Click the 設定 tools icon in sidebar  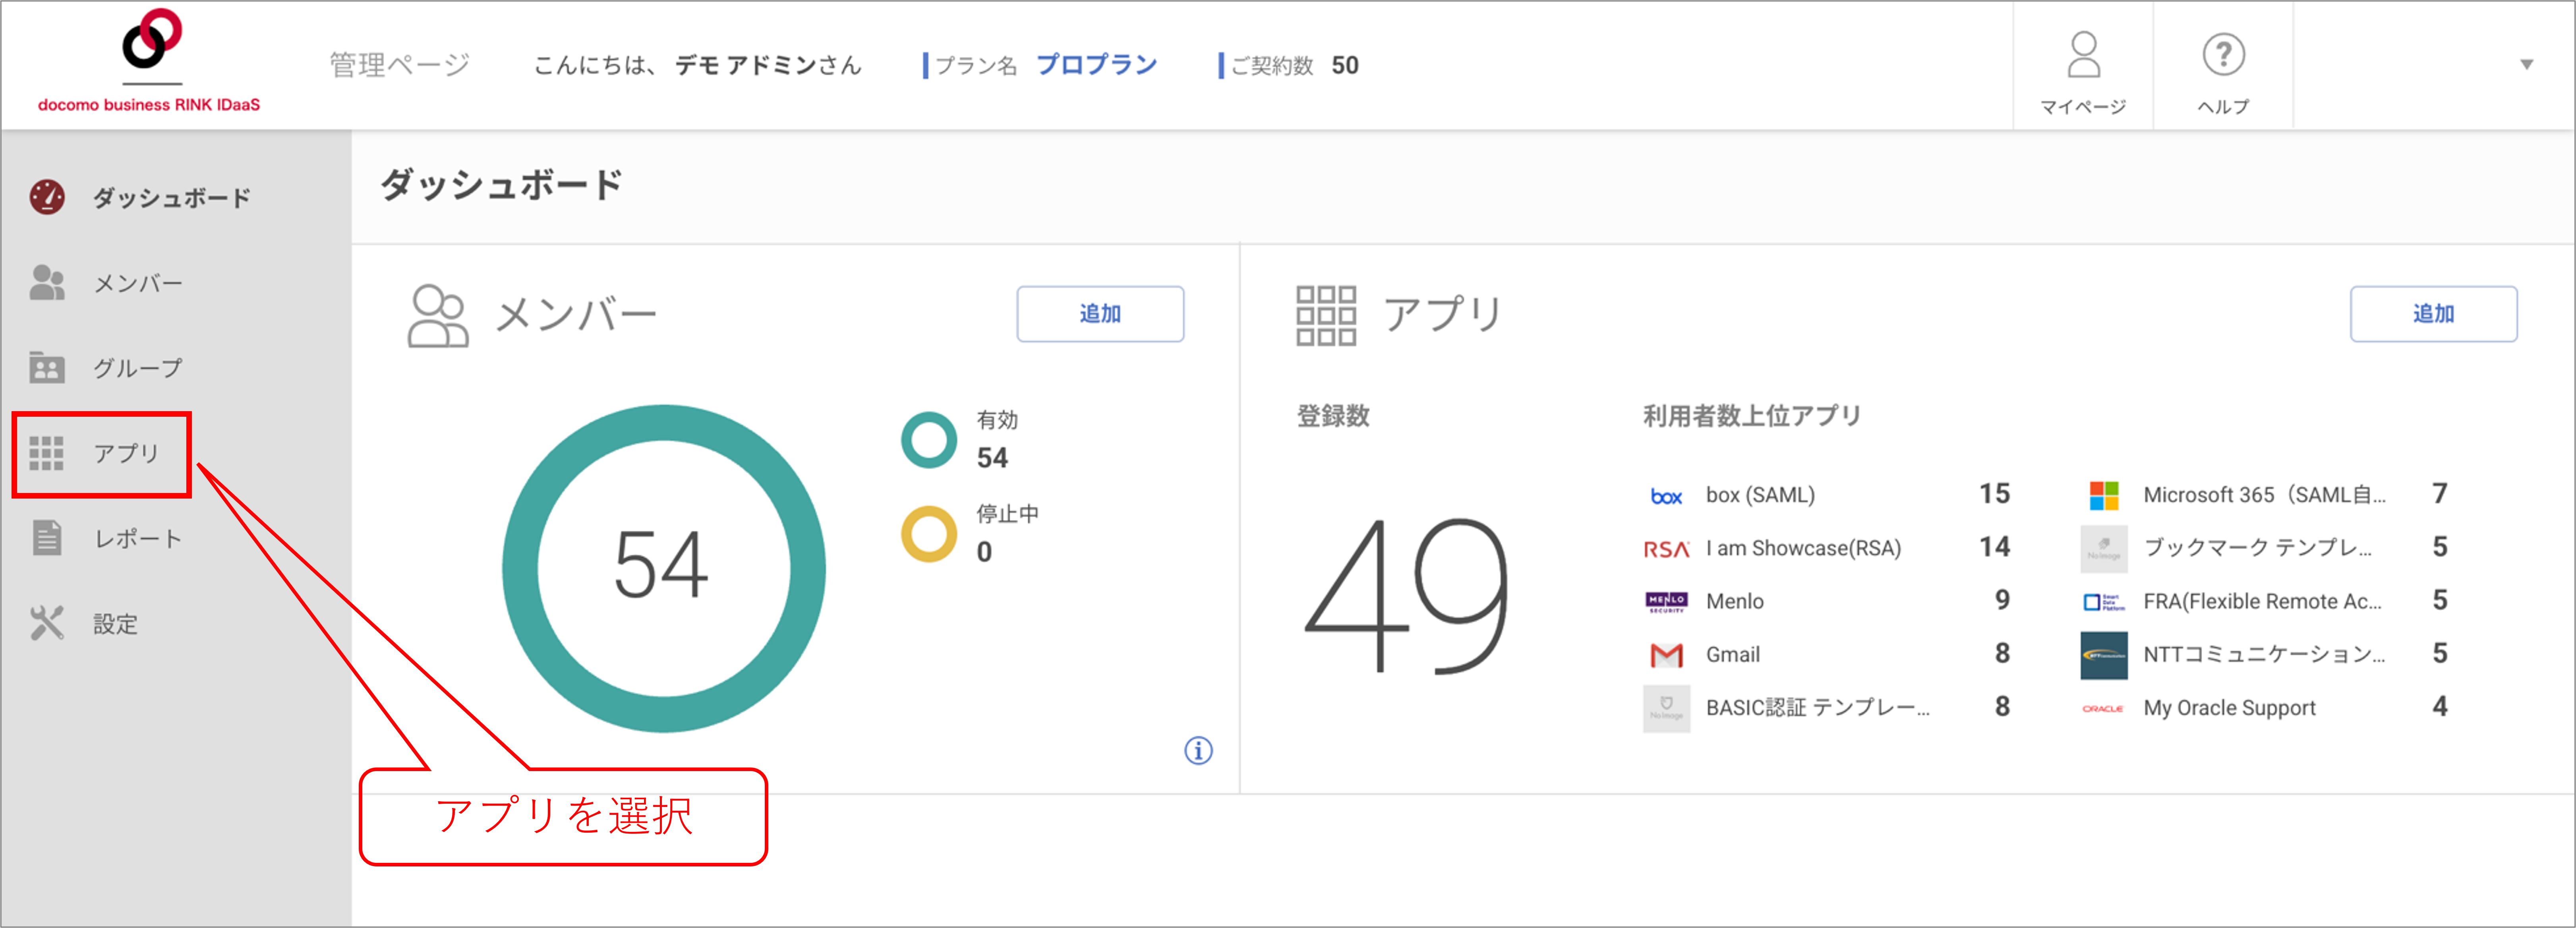click(x=47, y=623)
